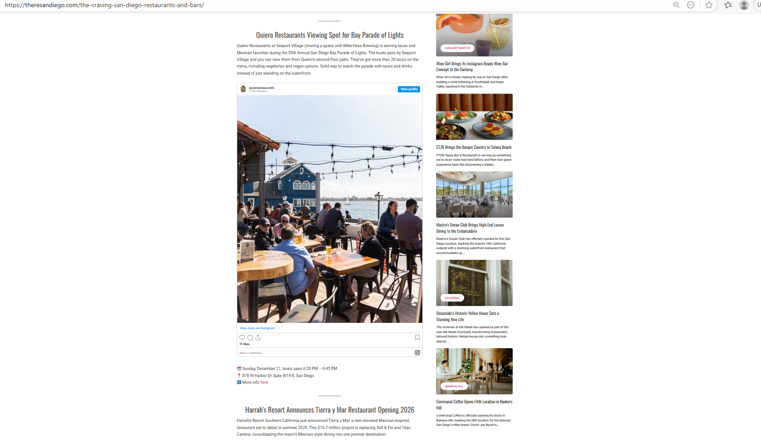
Task: Like the Instagram post with heart icon
Action: point(242,338)
